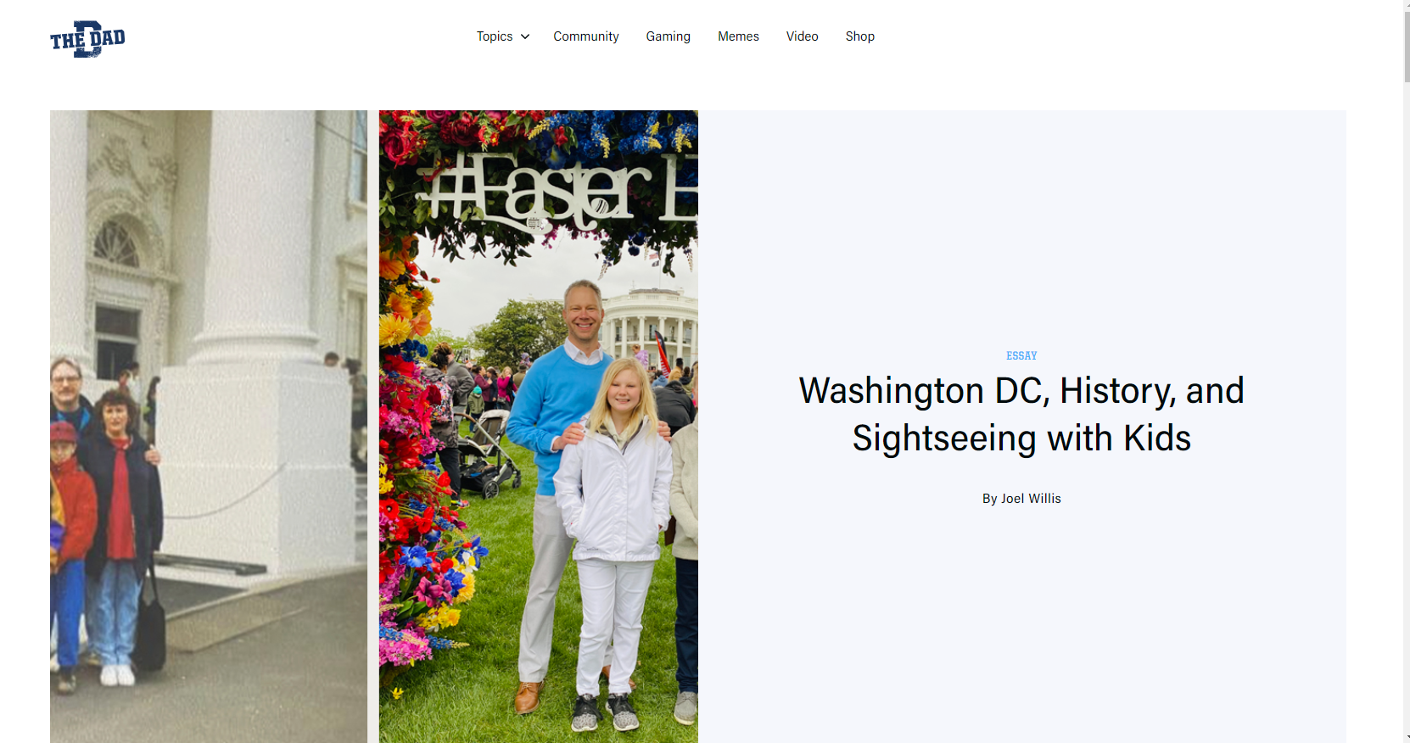Click the ESSAY category label
Screen dimensions: 1410x743
tap(1021, 355)
